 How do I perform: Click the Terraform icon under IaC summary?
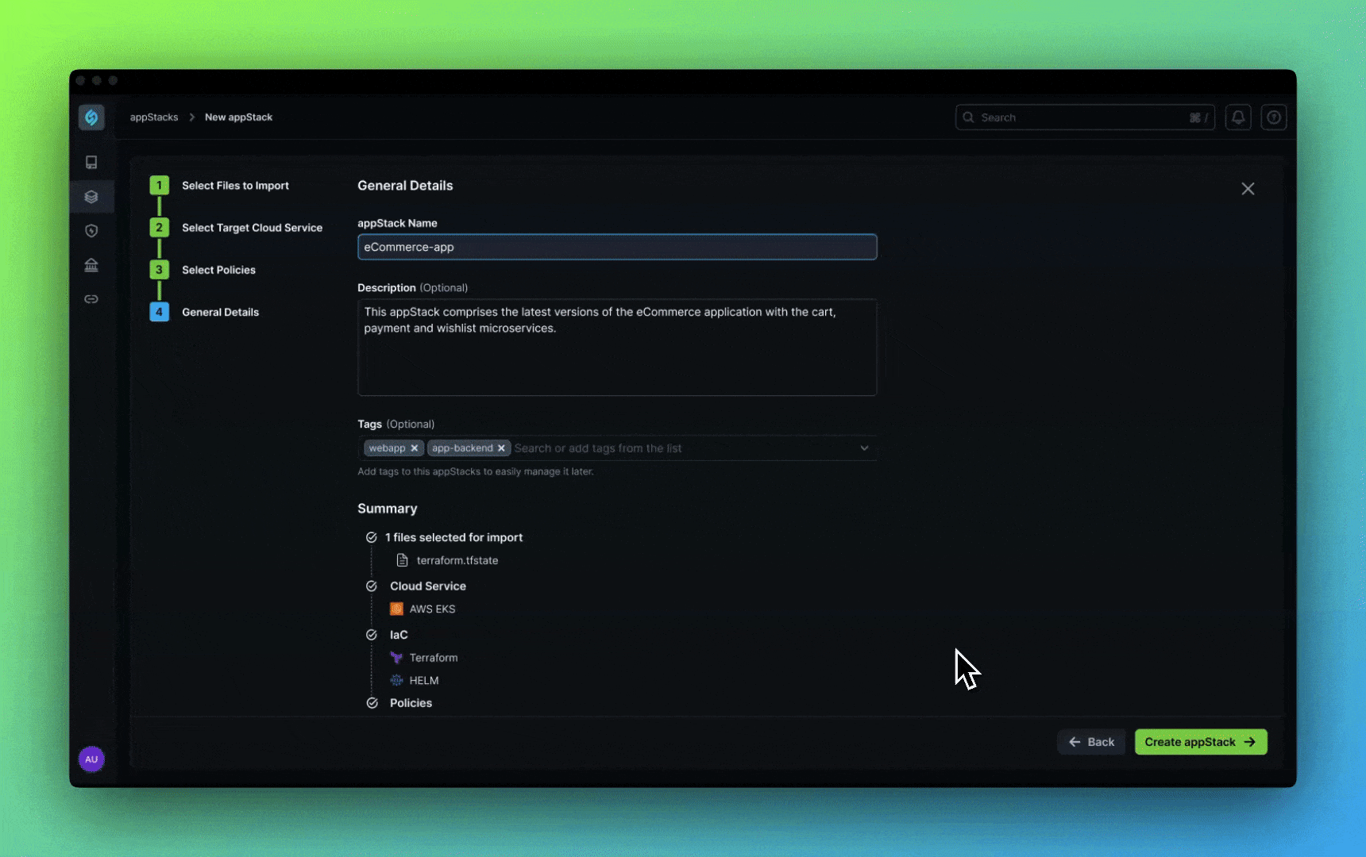[397, 657]
